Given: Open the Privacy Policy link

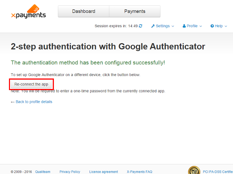Looking at the screenshot, I should 70,172.
